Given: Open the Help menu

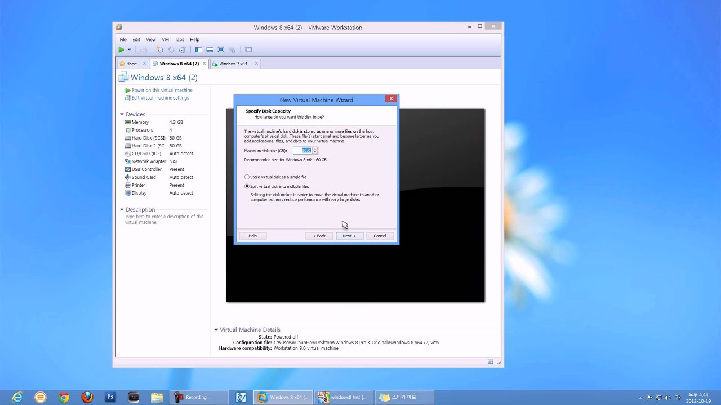Looking at the screenshot, I should 194,39.
